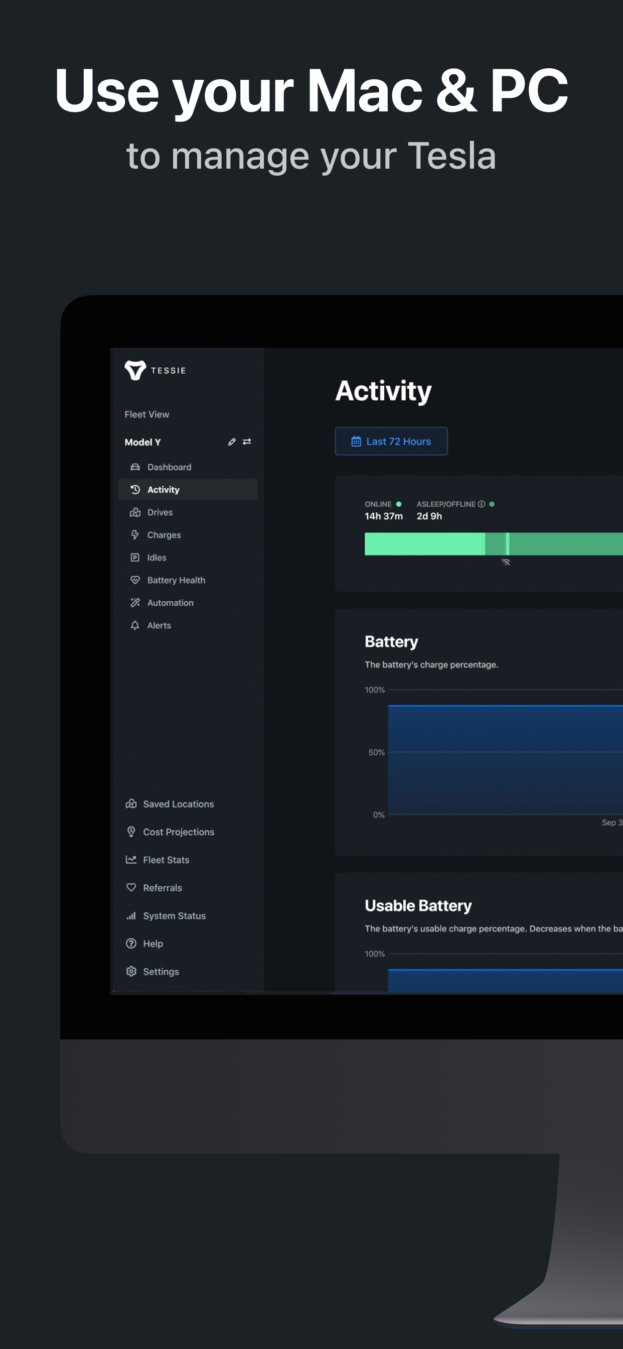The width and height of the screenshot is (623, 1349).
Task: Click the Activity history clock icon
Action: [x=135, y=490]
